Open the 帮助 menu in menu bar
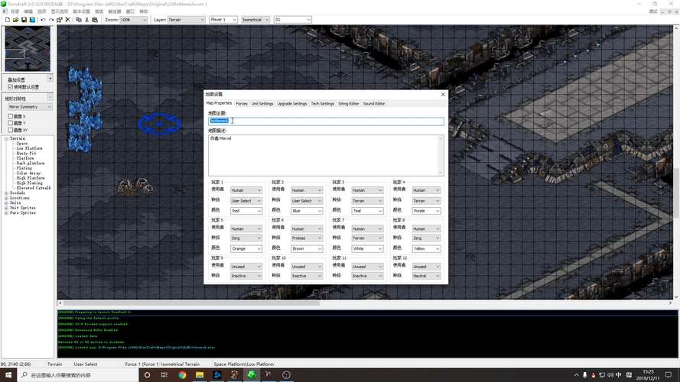Viewport: 680px width, 382px height. click(144, 11)
